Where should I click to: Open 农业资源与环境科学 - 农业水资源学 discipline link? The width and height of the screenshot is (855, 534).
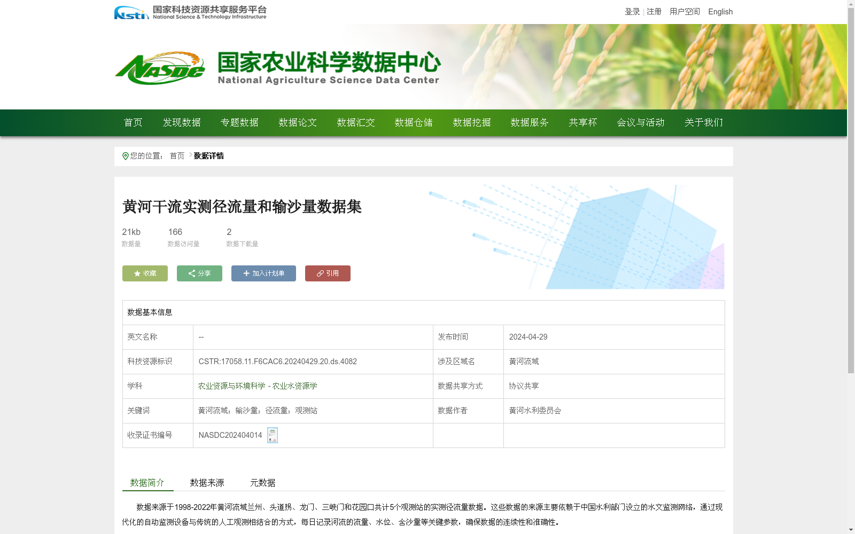click(258, 386)
